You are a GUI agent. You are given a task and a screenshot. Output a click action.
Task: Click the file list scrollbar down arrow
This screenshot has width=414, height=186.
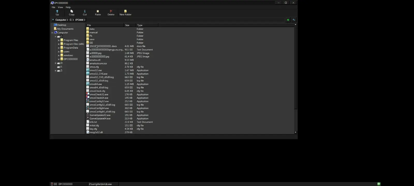(x=295, y=132)
